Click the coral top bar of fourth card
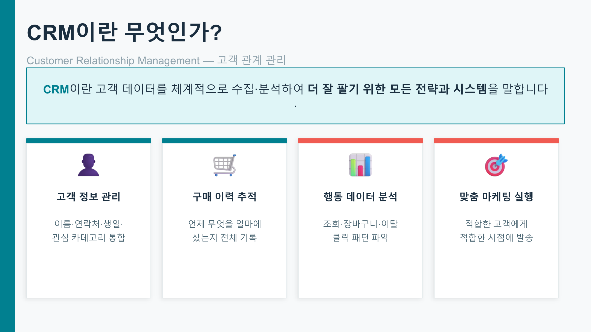Viewport: 591px width, 332px height. click(x=496, y=141)
